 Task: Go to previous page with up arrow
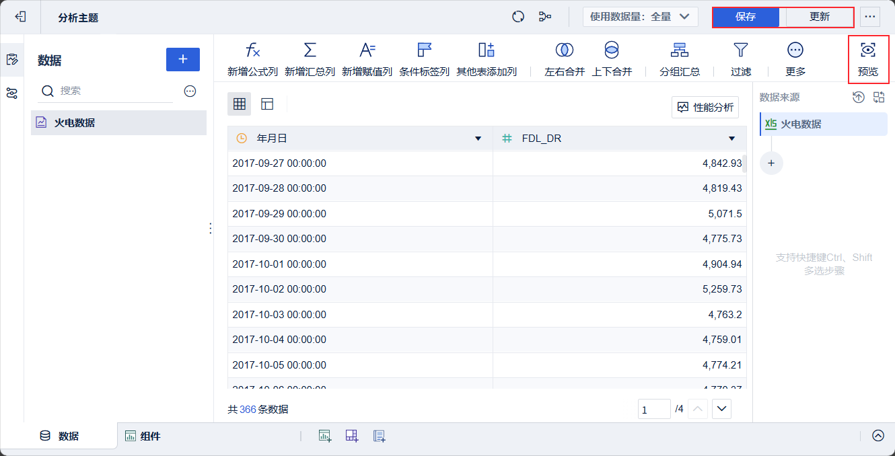click(x=698, y=408)
